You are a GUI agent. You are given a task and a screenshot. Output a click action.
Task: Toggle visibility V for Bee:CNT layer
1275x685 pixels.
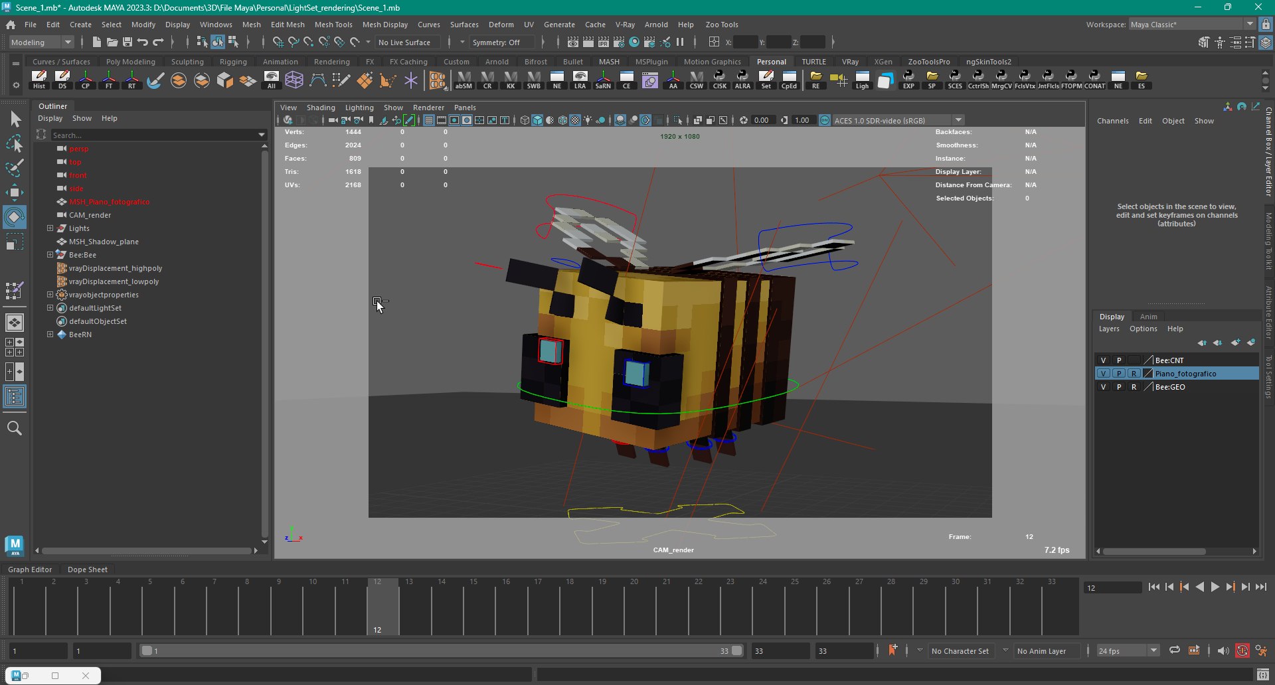(1103, 360)
